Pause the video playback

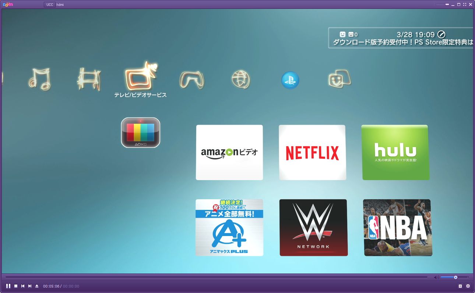pyautogui.click(x=8, y=286)
